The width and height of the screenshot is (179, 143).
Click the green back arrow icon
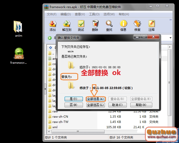[50, 38]
